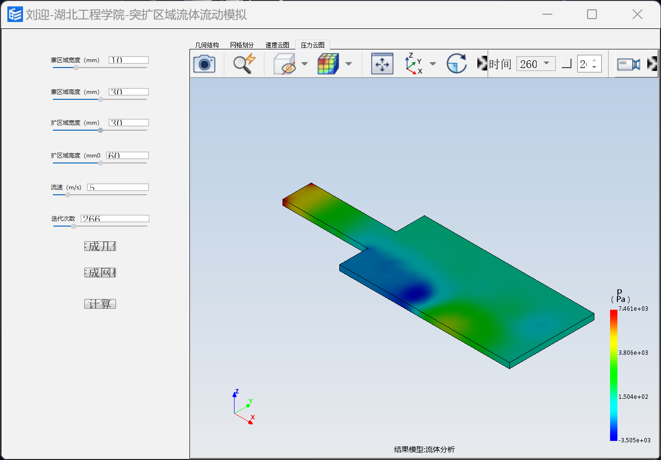The width and height of the screenshot is (661, 460).
Task: Click the video camera record icon
Action: point(629,64)
